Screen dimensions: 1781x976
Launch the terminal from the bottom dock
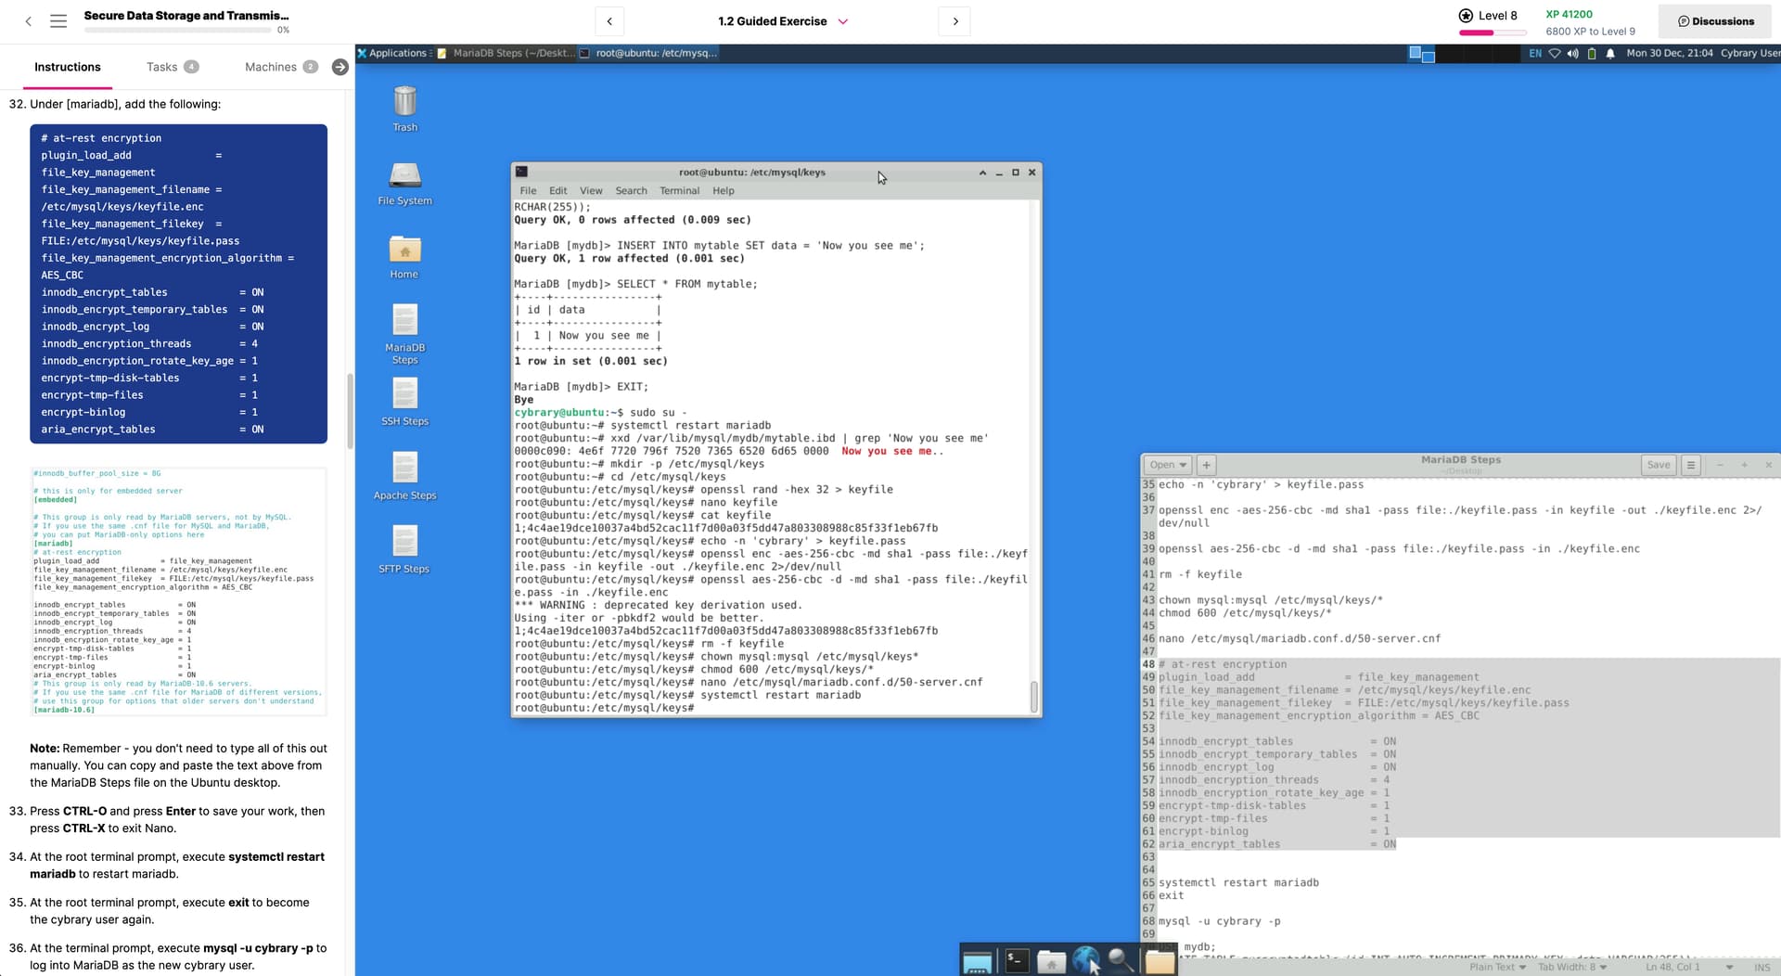point(1017,961)
